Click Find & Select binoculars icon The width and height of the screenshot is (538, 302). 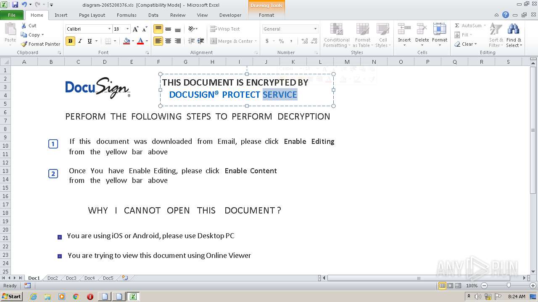pyautogui.click(x=513, y=30)
